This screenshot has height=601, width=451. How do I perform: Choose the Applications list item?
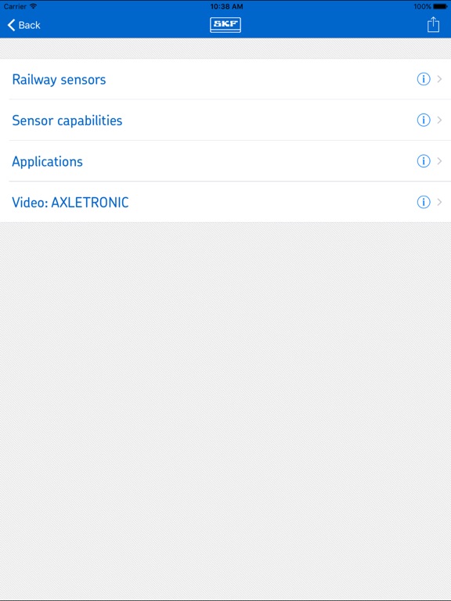[x=225, y=161]
